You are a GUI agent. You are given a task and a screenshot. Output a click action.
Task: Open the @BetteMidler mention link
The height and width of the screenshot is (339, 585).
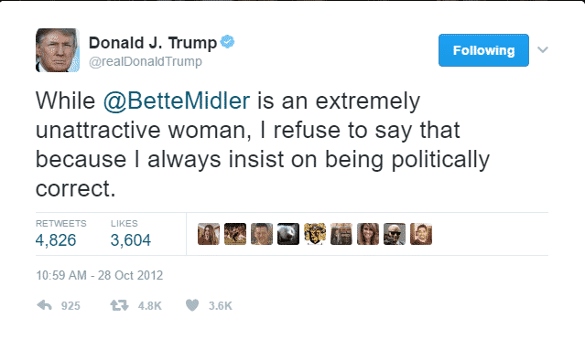pos(177,101)
